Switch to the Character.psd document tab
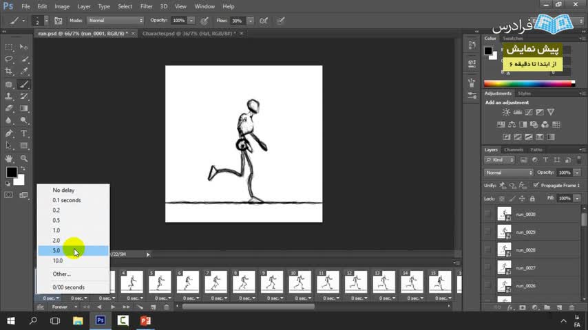The image size is (588, 330). point(189,33)
